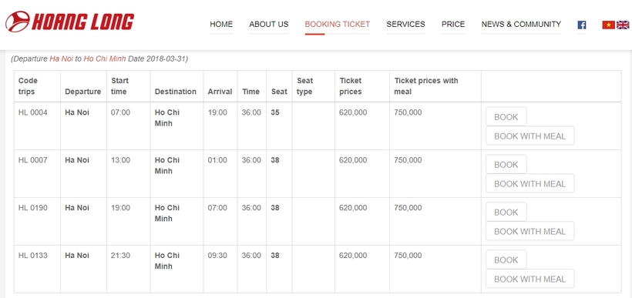The image size is (632, 298).
Task: Switch language with the Vietnam flag
Action: click(x=608, y=25)
